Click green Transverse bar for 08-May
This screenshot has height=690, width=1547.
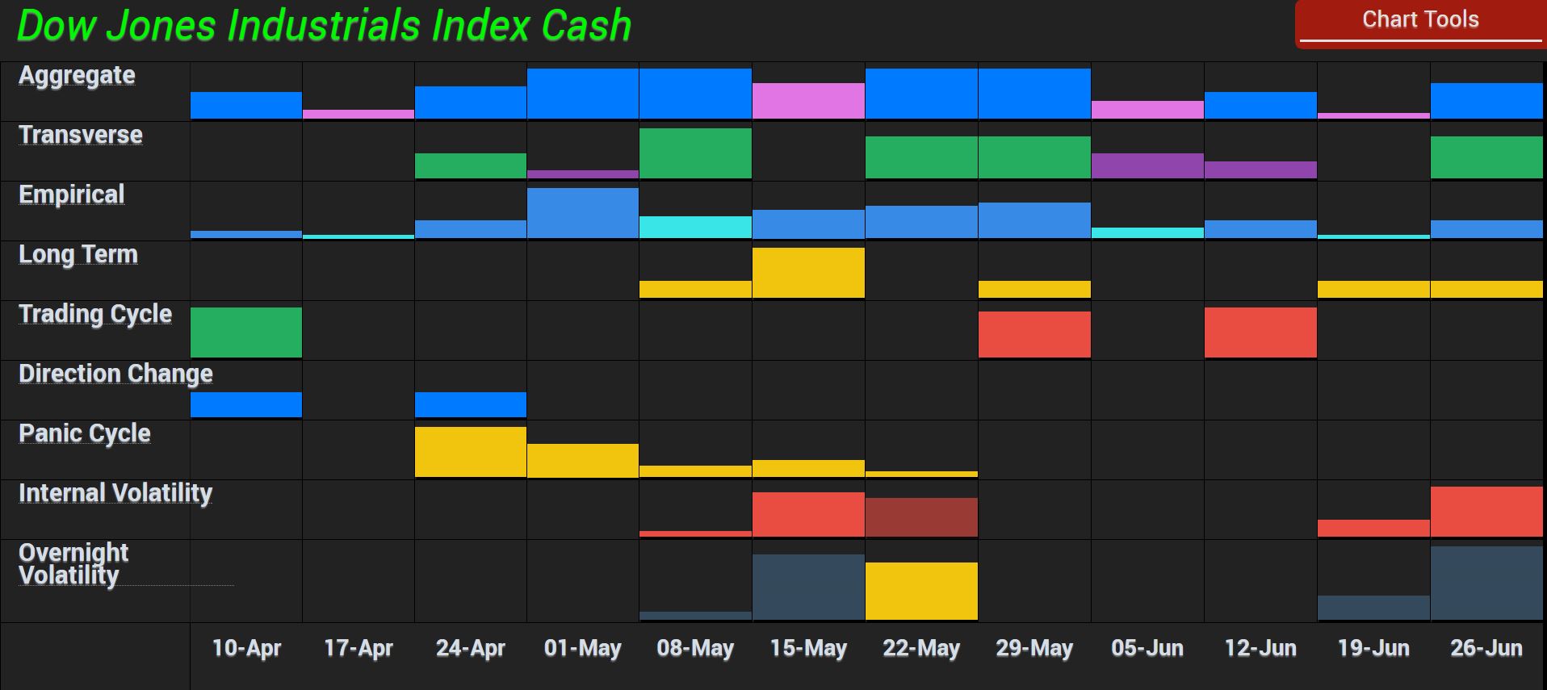(x=695, y=153)
